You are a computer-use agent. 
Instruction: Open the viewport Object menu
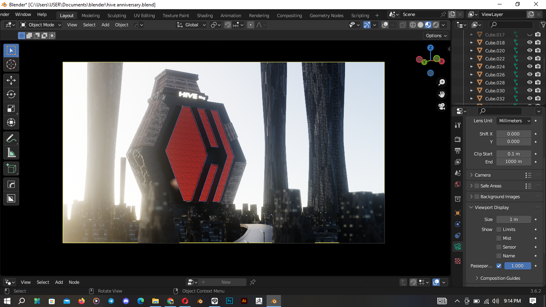click(122, 25)
